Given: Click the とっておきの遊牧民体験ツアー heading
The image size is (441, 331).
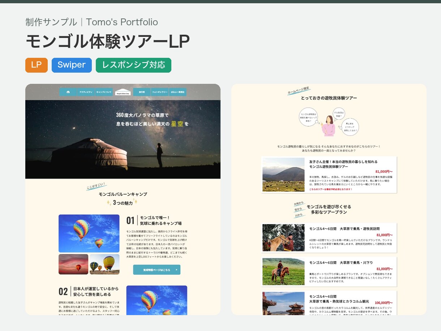Looking at the screenshot, I should [329, 98].
